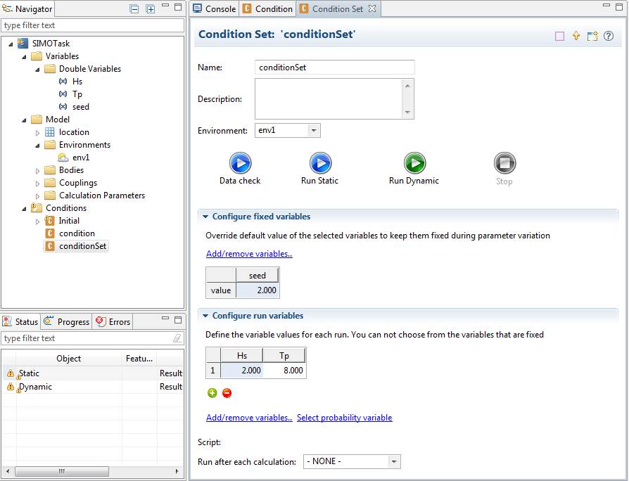Expand the Bodies folder in tree
The height and width of the screenshot is (481, 629).
pos(38,170)
